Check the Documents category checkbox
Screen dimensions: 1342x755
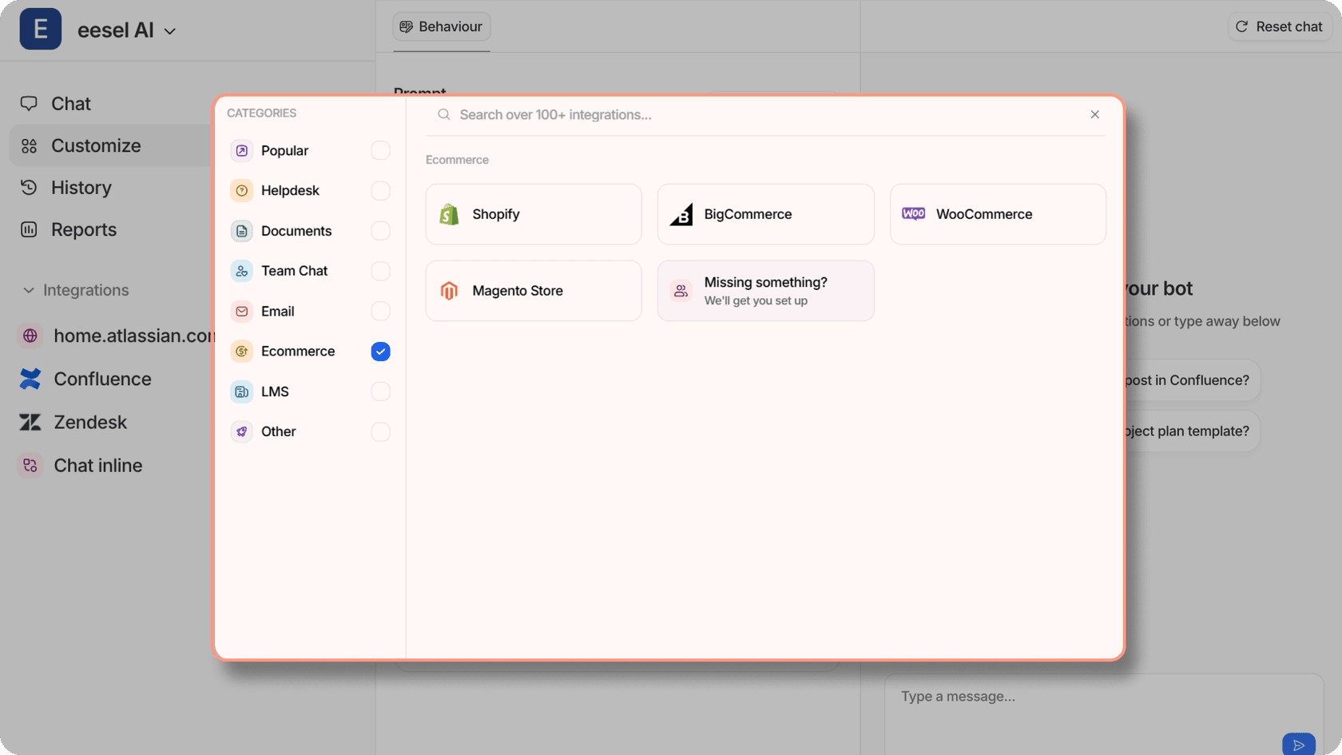coord(380,231)
